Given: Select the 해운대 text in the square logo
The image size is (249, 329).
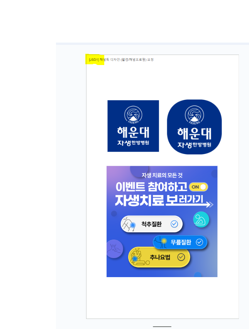Looking at the screenshot, I should 133,132.
